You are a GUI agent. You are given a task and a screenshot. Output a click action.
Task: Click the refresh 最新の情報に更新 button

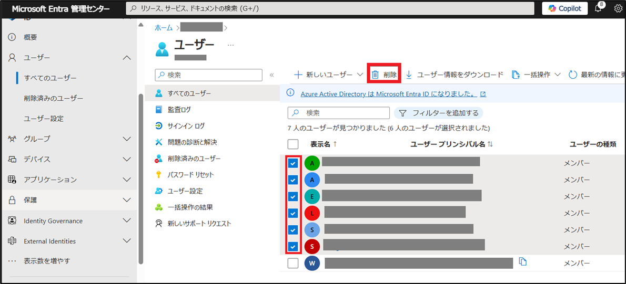(597, 75)
